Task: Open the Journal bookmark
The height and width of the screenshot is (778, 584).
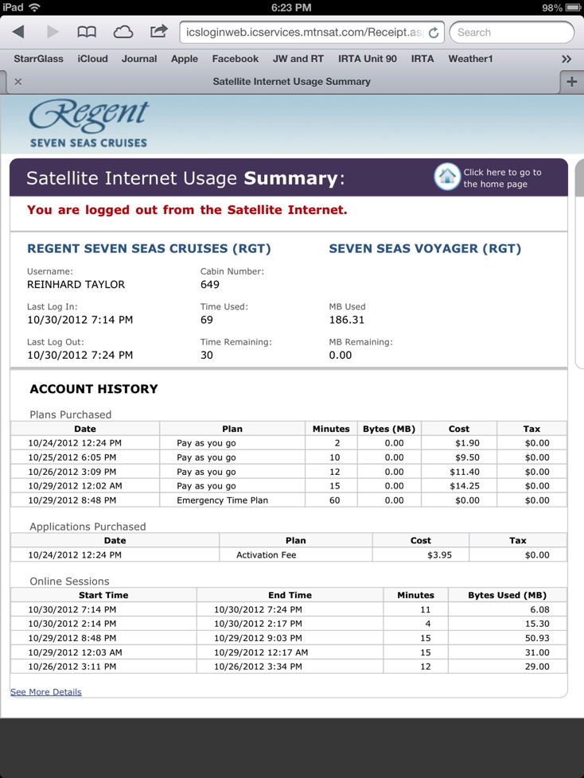Action: [139, 59]
